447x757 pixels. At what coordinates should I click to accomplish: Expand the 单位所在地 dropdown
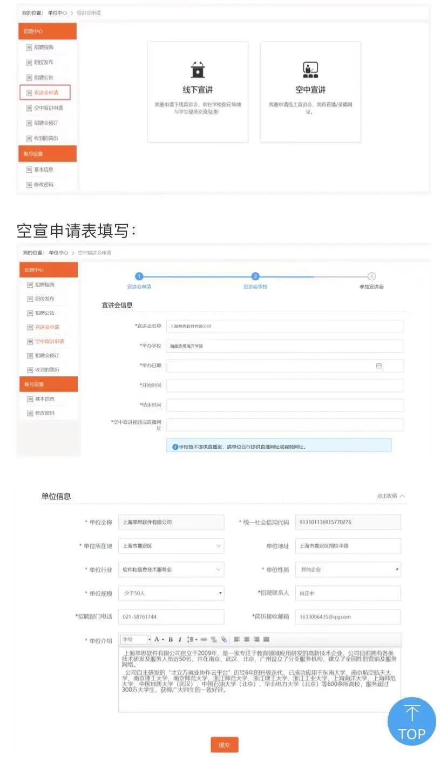(171, 546)
